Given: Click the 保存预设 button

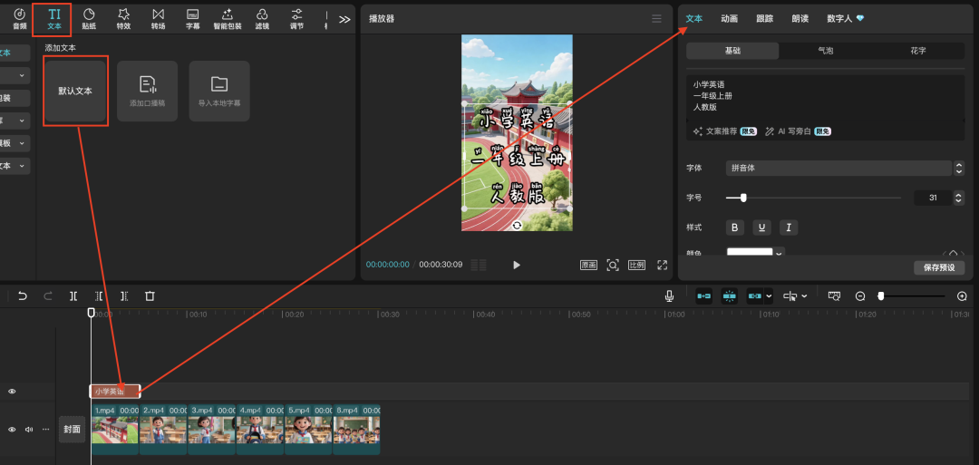Looking at the screenshot, I should tap(938, 267).
